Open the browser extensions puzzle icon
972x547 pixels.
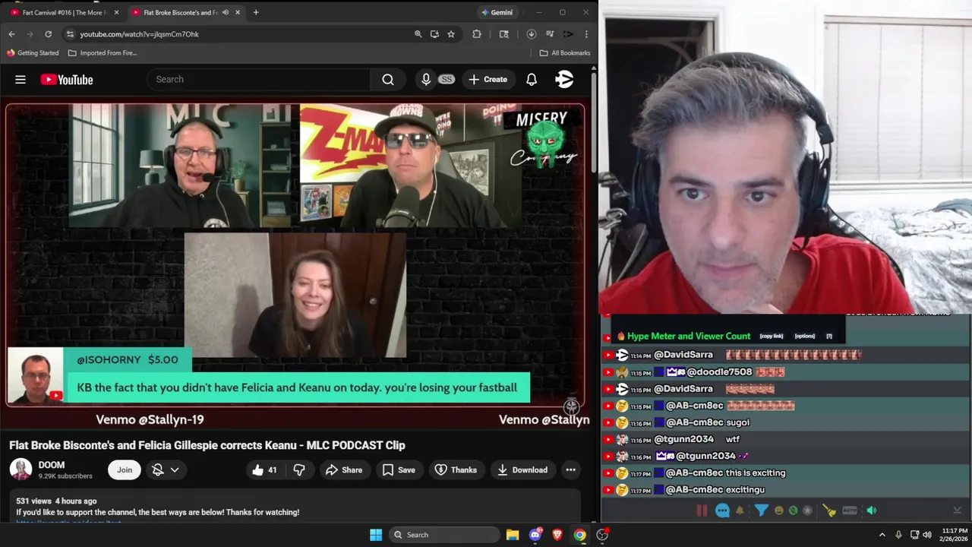pos(477,33)
